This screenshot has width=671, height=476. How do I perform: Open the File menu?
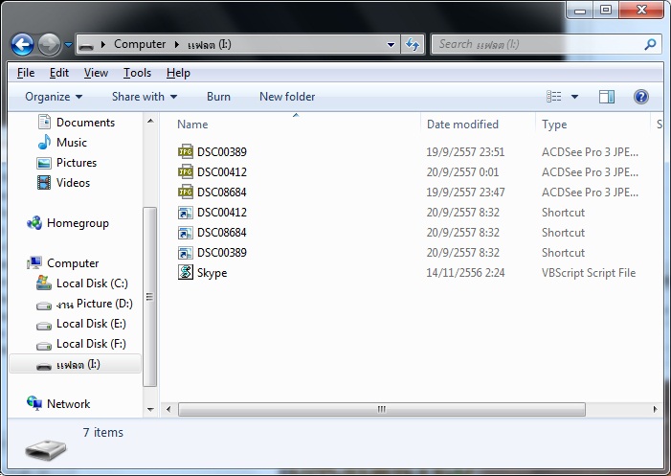tap(26, 73)
